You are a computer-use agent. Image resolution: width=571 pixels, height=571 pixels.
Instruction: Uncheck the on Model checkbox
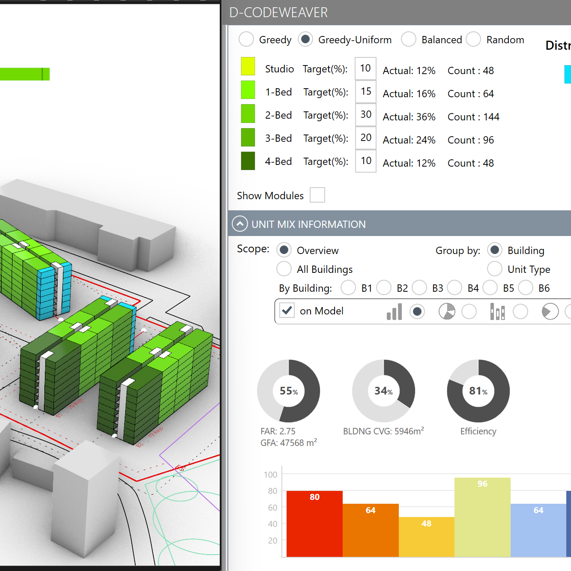[287, 311]
